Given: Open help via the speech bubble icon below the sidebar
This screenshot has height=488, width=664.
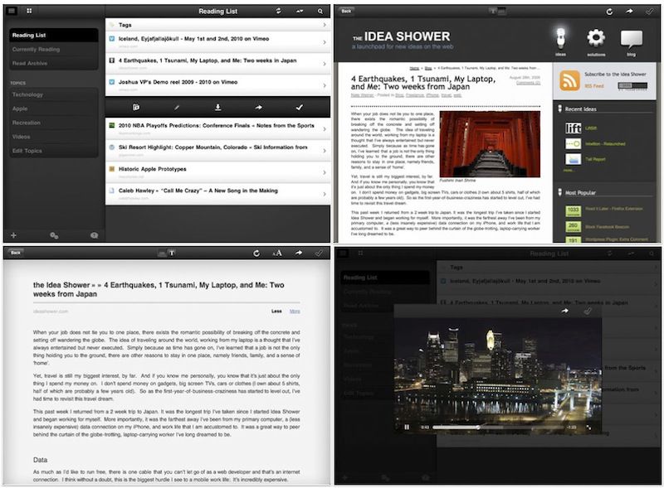Looking at the screenshot, I should point(94,235).
